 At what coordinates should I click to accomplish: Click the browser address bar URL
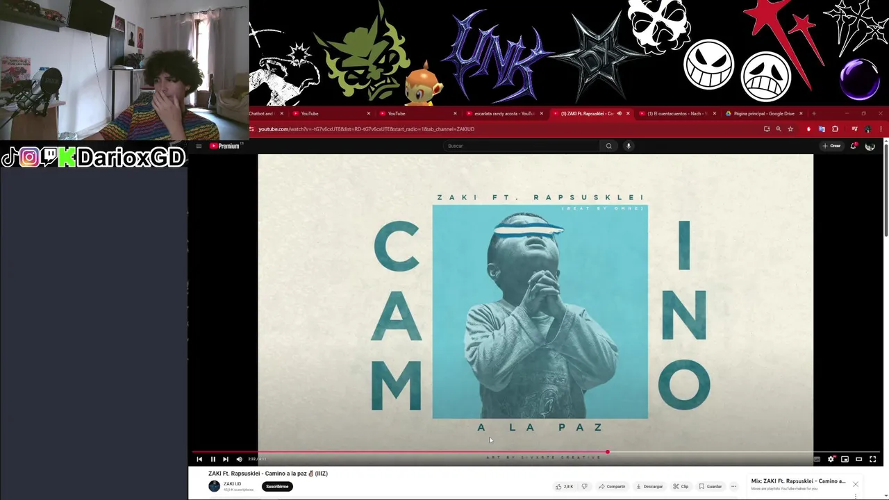(x=366, y=129)
